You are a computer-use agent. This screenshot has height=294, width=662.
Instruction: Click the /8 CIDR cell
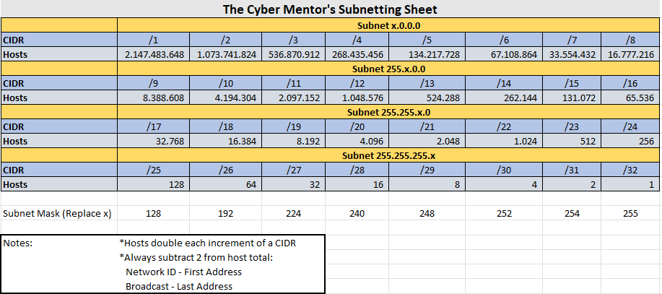coord(630,40)
